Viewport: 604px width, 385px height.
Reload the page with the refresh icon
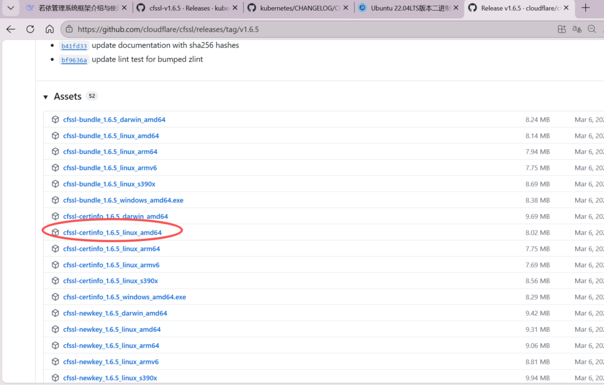click(x=30, y=29)
